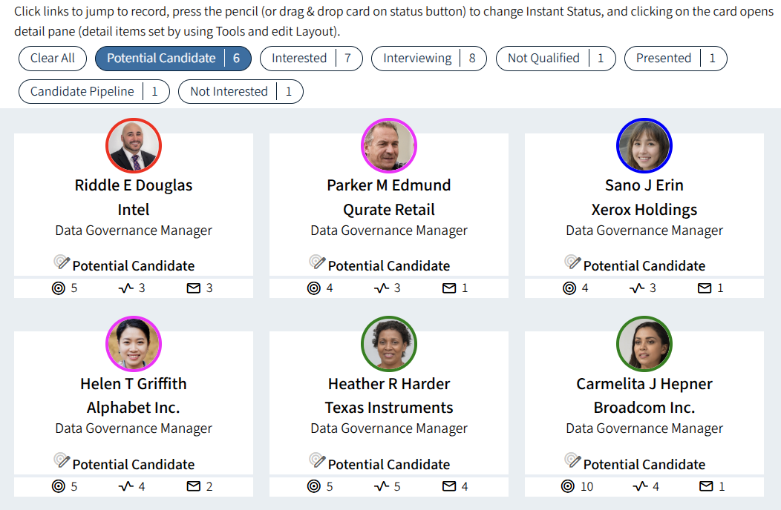Click target icon on Riddle E Douglas card
The height and width of the screenshot is (510, 781).
coord(59,288)
